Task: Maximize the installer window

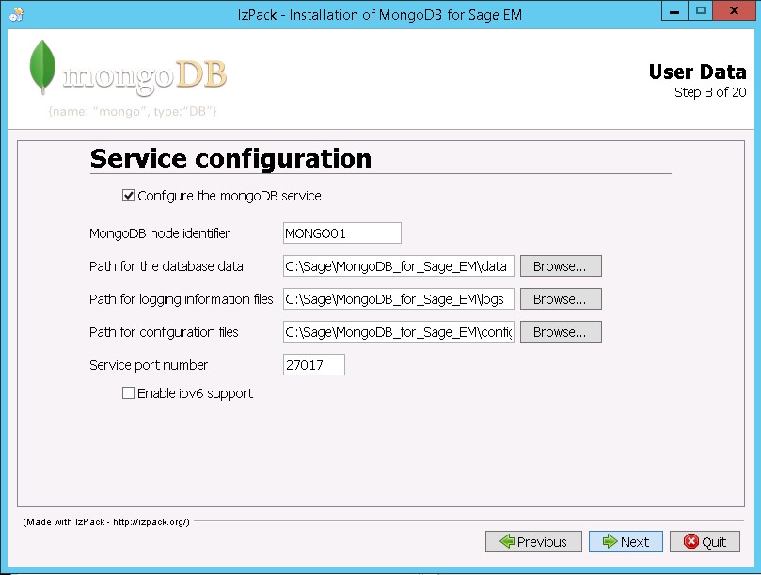Action: coord(701,10)
